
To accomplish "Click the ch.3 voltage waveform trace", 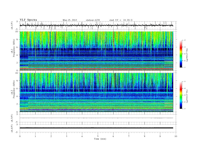I will point(96,118).
